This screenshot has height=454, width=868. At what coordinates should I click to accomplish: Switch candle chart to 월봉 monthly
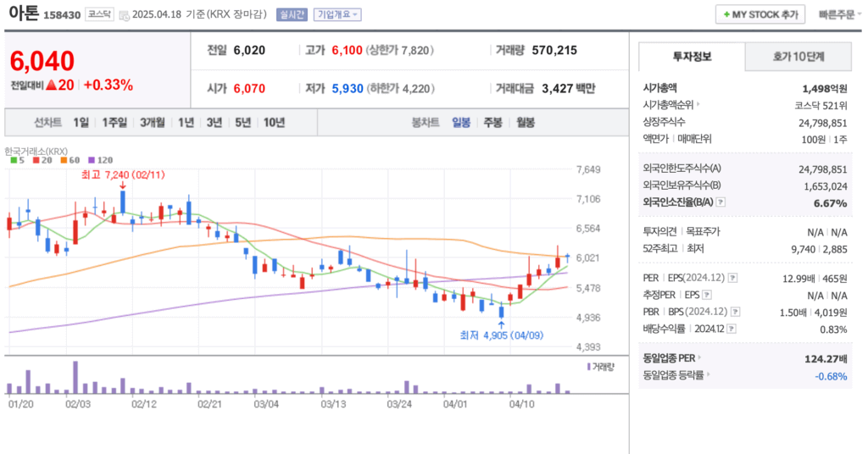525,122
